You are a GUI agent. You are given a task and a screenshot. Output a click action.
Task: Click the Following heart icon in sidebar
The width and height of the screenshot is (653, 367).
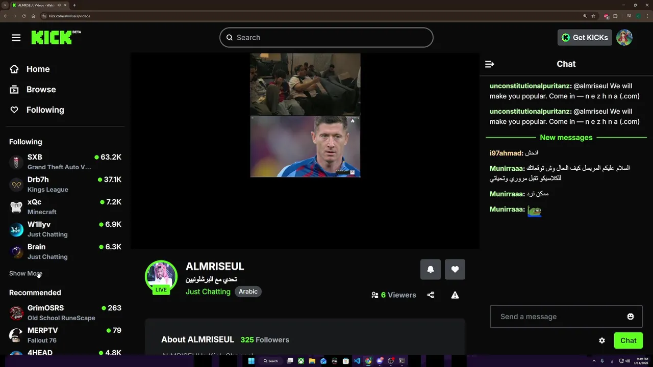point(14,110)
